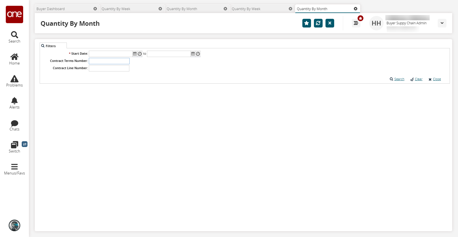
Task: Click the HH user avatar
Action: coord(376,23)
